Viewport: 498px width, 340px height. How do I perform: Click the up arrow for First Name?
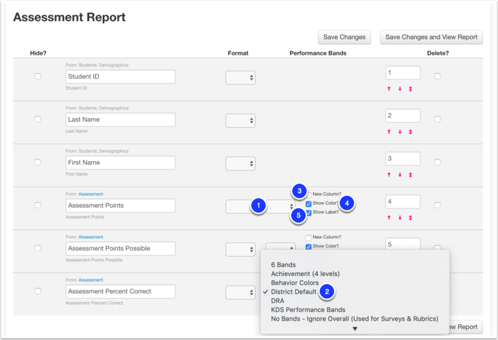tap(389, 173)
